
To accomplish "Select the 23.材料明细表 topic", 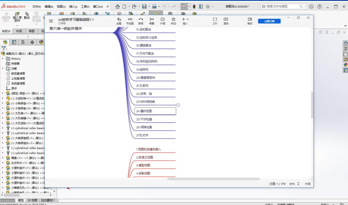I will (x=146, y=102).
